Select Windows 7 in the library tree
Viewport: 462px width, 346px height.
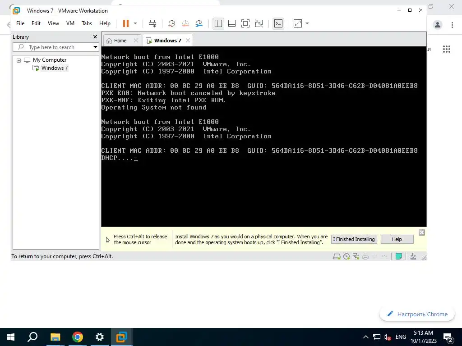pos(55,68)
